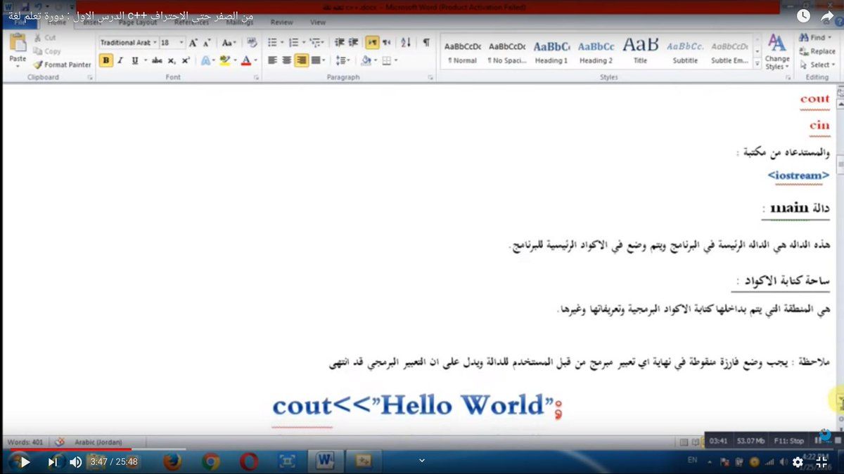Toggle Subscript formatting

tap(172, 60)
